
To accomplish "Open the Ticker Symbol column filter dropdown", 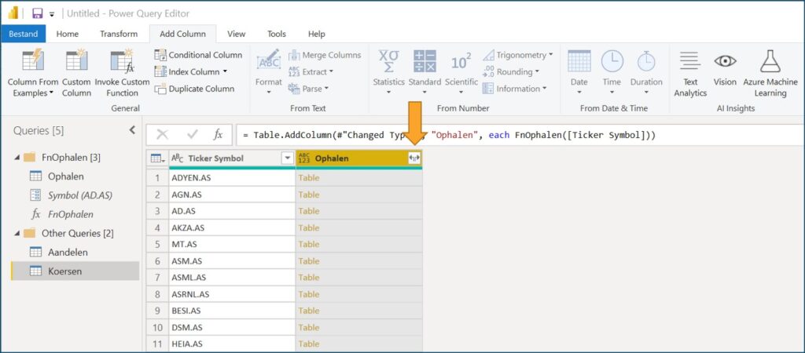I will [x=287, y=158].
